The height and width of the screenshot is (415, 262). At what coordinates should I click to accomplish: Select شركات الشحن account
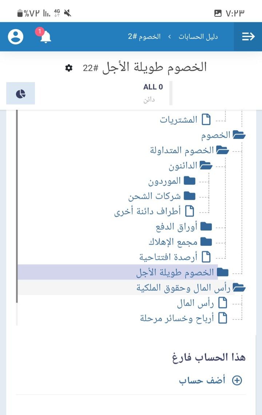coord(154,196)
